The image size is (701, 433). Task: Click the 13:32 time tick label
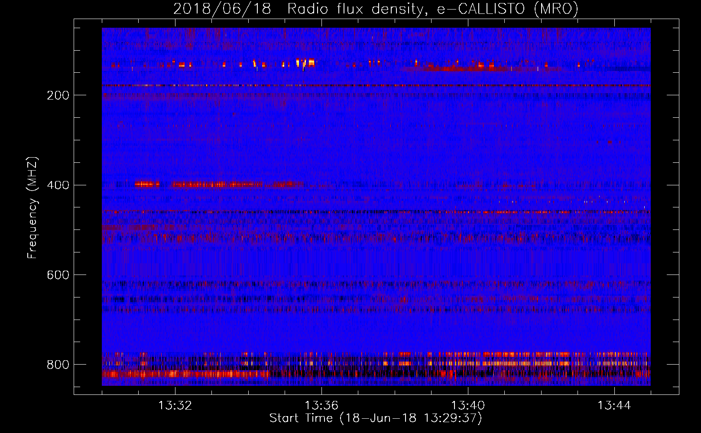pyautogui.click(x=175, y=406)
